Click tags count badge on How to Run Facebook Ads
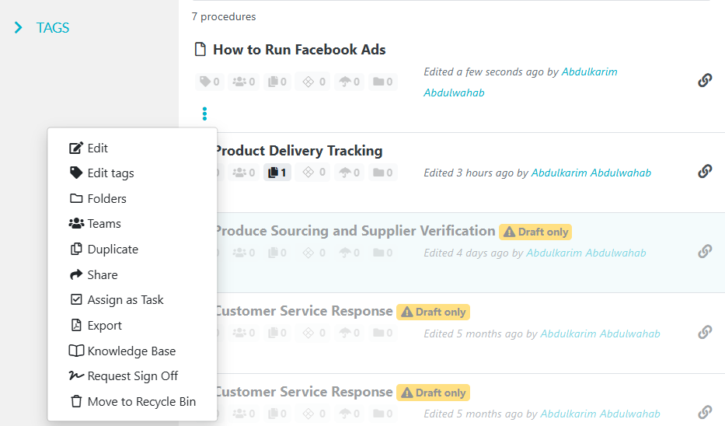Viewport: 725px width, 426px height. (210, 82)
